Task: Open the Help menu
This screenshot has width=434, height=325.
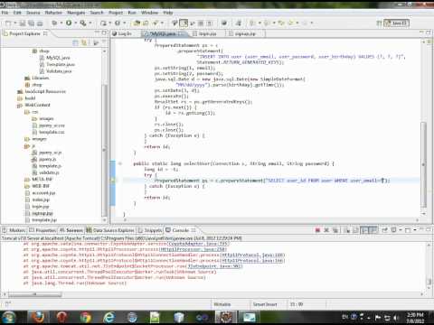Action: (x=168, y=13)
